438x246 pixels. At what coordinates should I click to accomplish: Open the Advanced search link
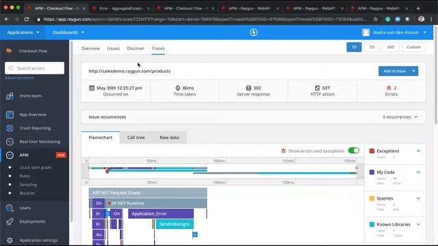(19, 78)
